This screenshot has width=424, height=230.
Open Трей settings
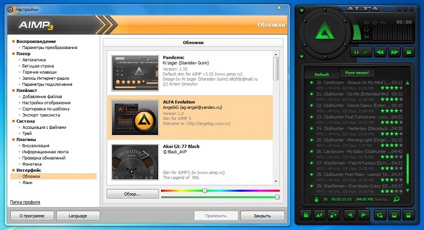pyautogui.click(x=27, y=134)
